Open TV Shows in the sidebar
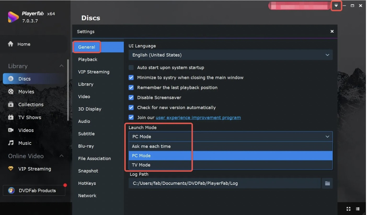The height and width of the screenshot is (215, 367). tap(30, 117)
